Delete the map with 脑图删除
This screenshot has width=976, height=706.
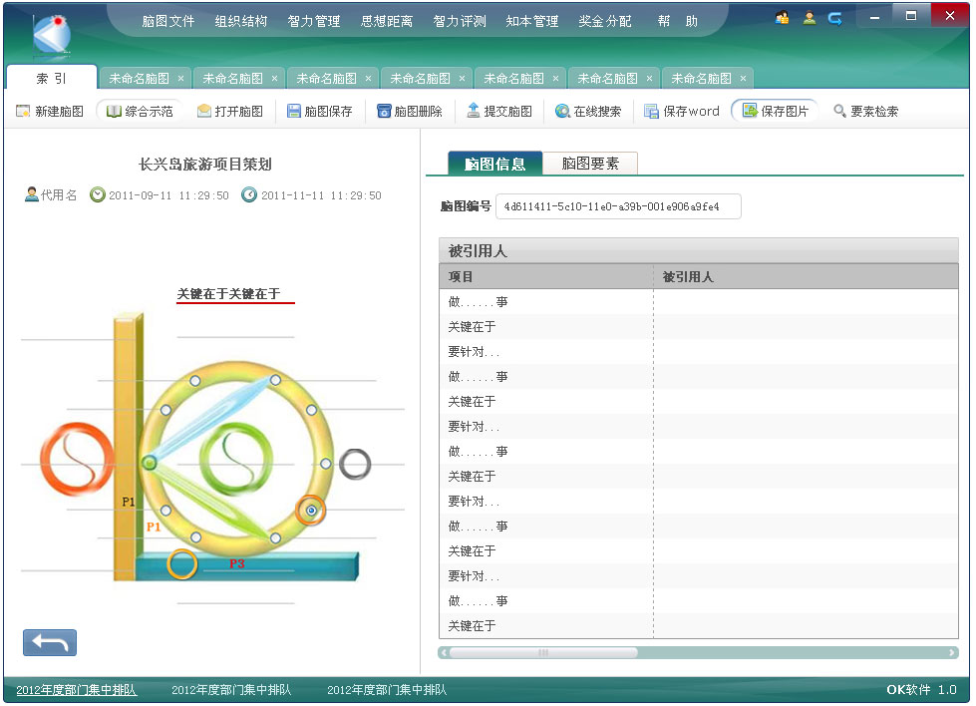click(410, 111)
